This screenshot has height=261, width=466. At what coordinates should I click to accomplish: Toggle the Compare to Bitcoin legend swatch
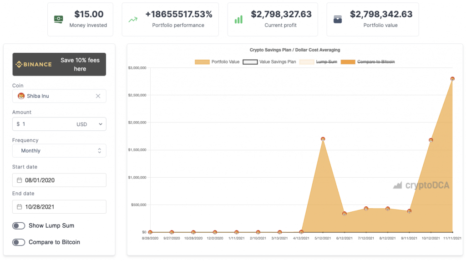pyautogui.click(x=348, y=62)
